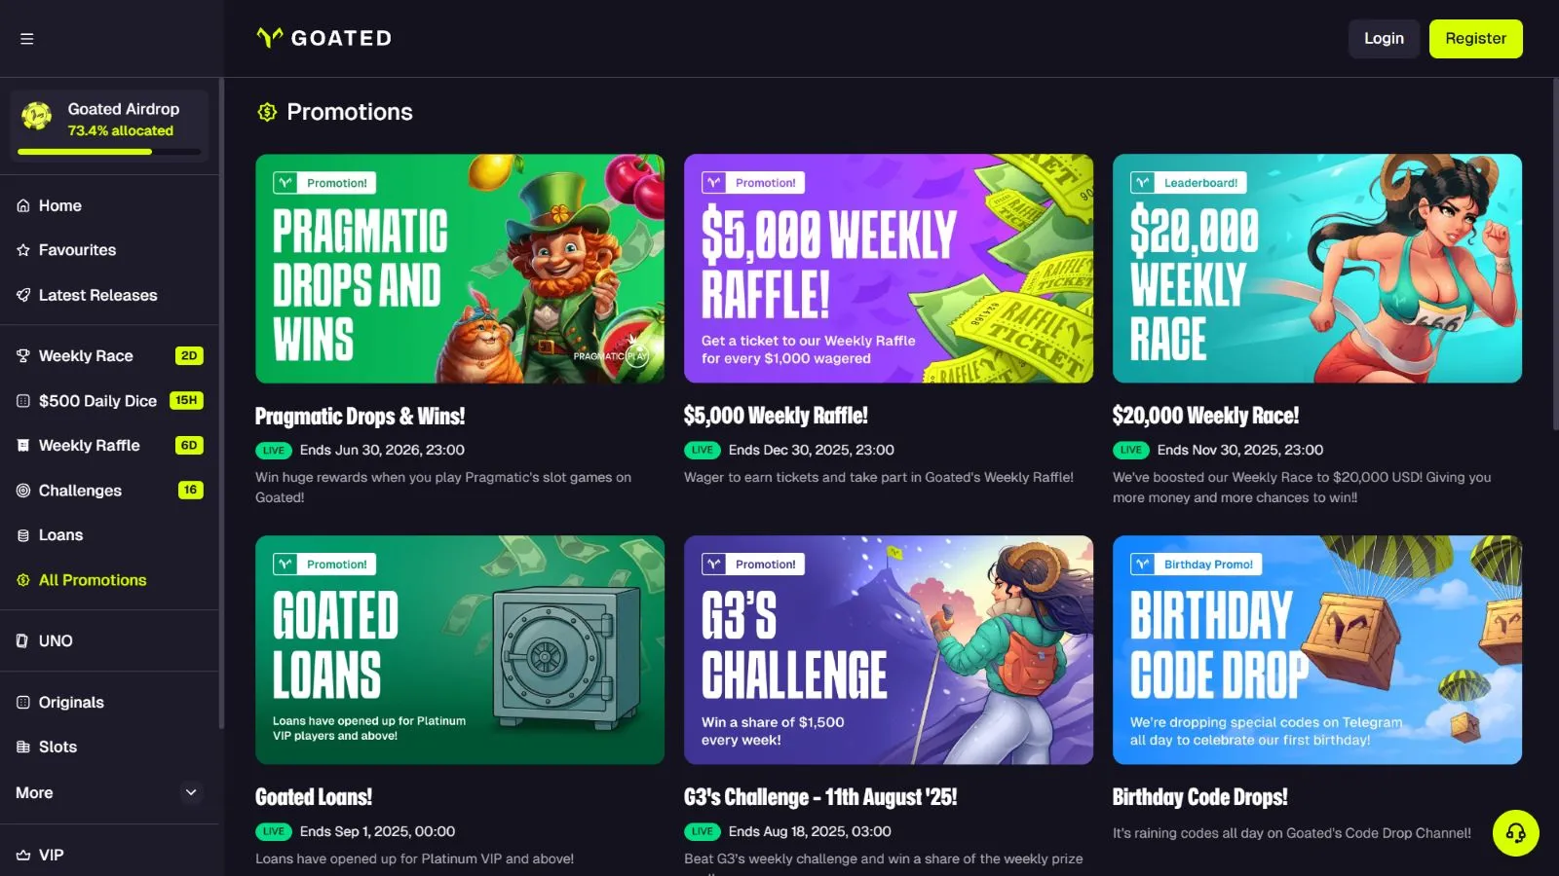Click the Favourites star icon

coord(23,250)
